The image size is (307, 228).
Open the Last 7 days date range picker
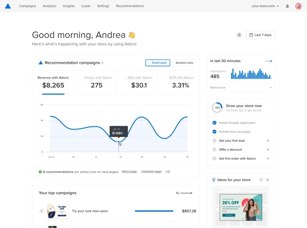coord(261,35)
